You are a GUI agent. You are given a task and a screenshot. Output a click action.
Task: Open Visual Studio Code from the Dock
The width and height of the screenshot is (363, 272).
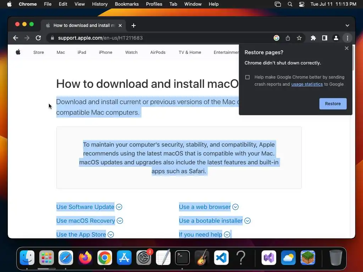tap(221, 258)
